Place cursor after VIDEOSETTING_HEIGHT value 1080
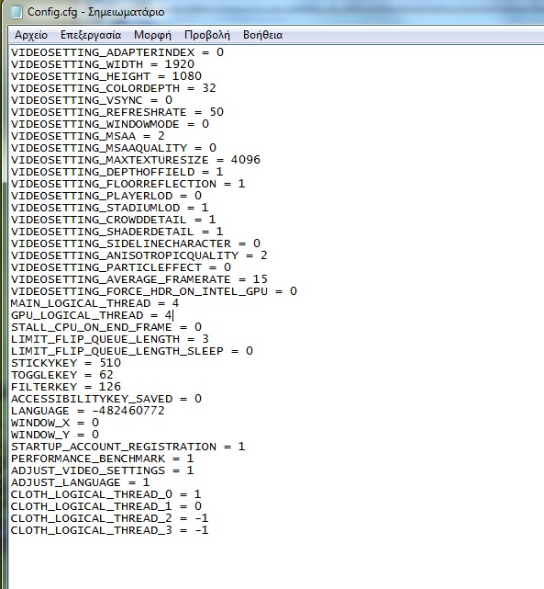The image size is (544, 589). coord(202,76)
